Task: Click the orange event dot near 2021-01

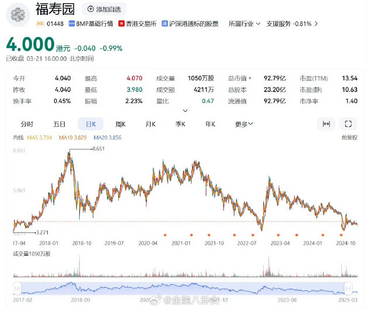Action: pos(191,235)
